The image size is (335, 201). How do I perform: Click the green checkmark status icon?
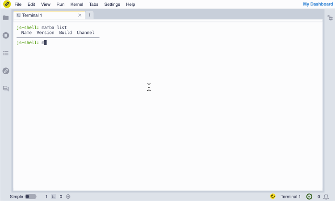coord(309,197)
